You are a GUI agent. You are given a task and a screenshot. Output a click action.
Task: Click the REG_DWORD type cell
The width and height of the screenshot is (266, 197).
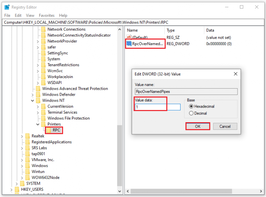[x=178, y=44]
